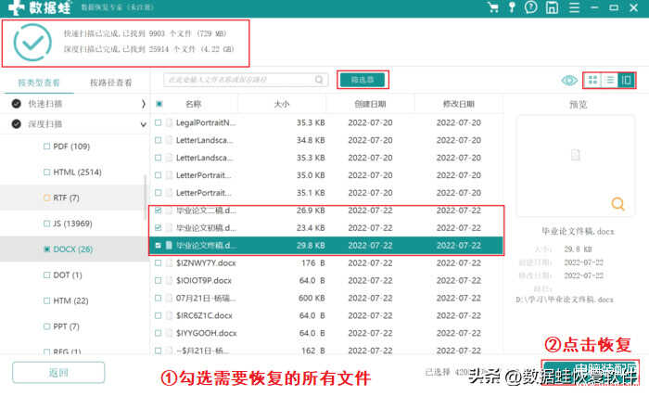The width and height of the screenshot is (649, 396).
Task: Check the $IRC6Z1C.docx checkbox
Action: [x=159, y=315]
